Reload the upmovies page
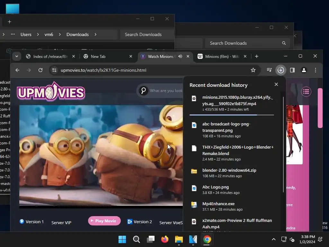 (40, 70)
